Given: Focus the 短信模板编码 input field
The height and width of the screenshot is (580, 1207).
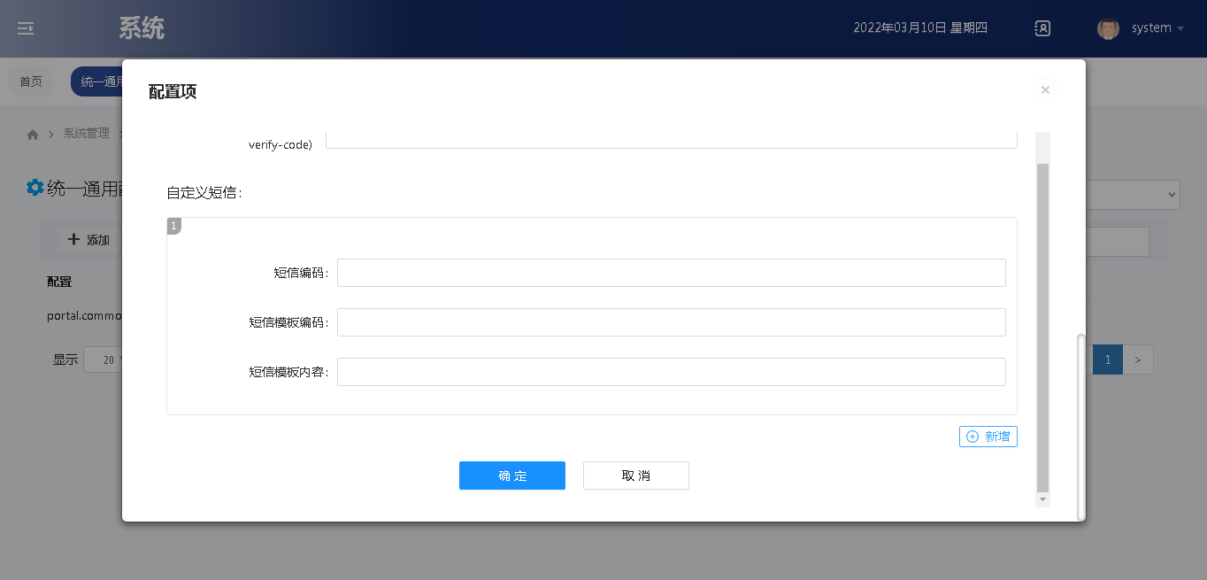Looking at the screenshot, I should click(x=671, y=322).
